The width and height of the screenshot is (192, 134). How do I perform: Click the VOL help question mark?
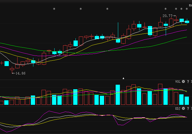click(x=187, y=82)
